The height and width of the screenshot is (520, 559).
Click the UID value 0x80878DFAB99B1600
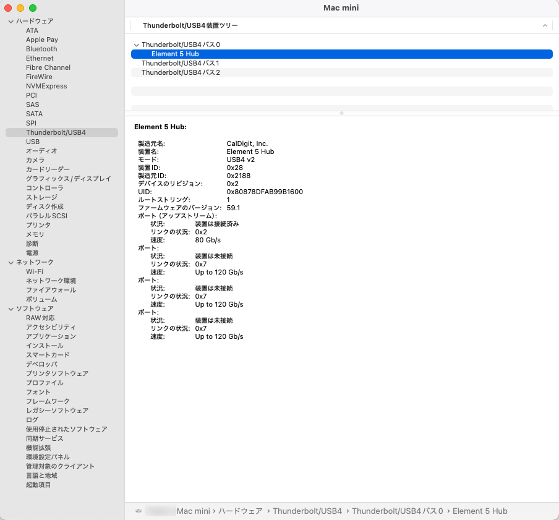tap(265, 192)
